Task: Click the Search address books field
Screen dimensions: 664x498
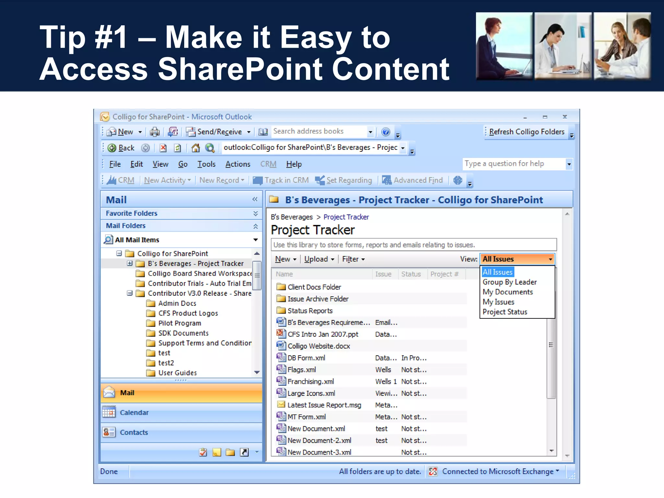Action: (319, 132)
